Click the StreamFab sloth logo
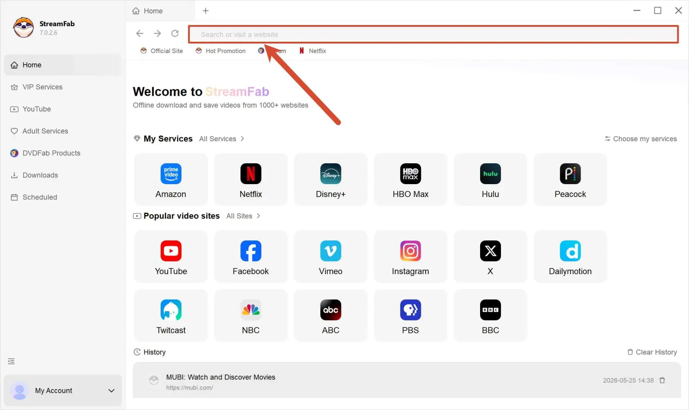This screenshot has width=689, height=410. [23, 27]
